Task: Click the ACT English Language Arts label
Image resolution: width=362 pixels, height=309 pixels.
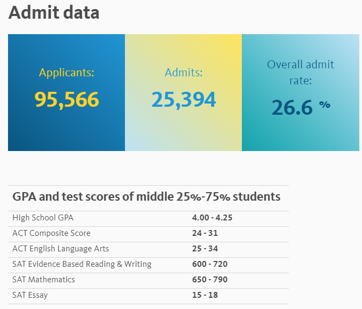Action: pyautogui.click(x=60, y=249)
